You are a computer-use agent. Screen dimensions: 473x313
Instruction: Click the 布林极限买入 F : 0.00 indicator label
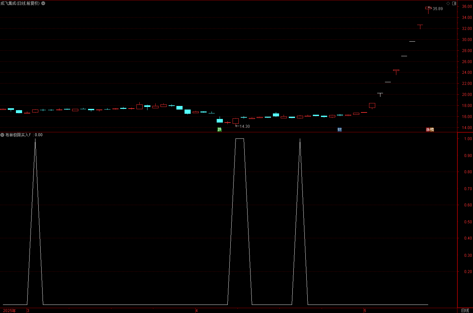24,135
